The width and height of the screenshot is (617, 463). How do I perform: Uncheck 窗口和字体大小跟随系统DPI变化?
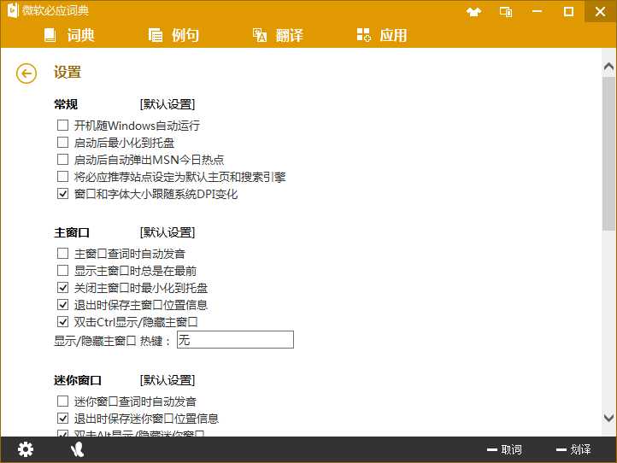tap(63, 194)
